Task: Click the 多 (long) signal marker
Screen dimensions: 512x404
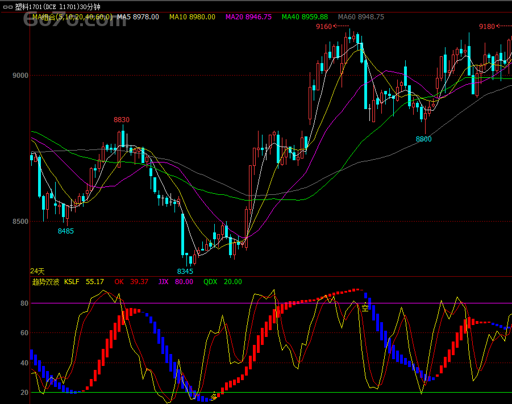Action: [214, 397]
